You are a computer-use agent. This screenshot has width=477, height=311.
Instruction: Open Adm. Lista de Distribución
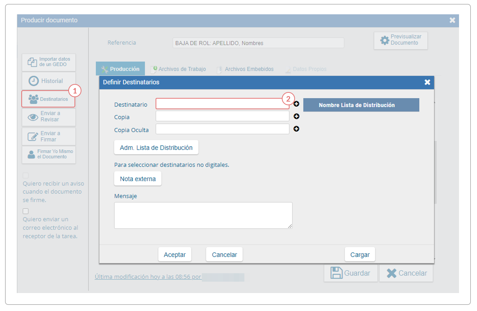tap(156, 147)
